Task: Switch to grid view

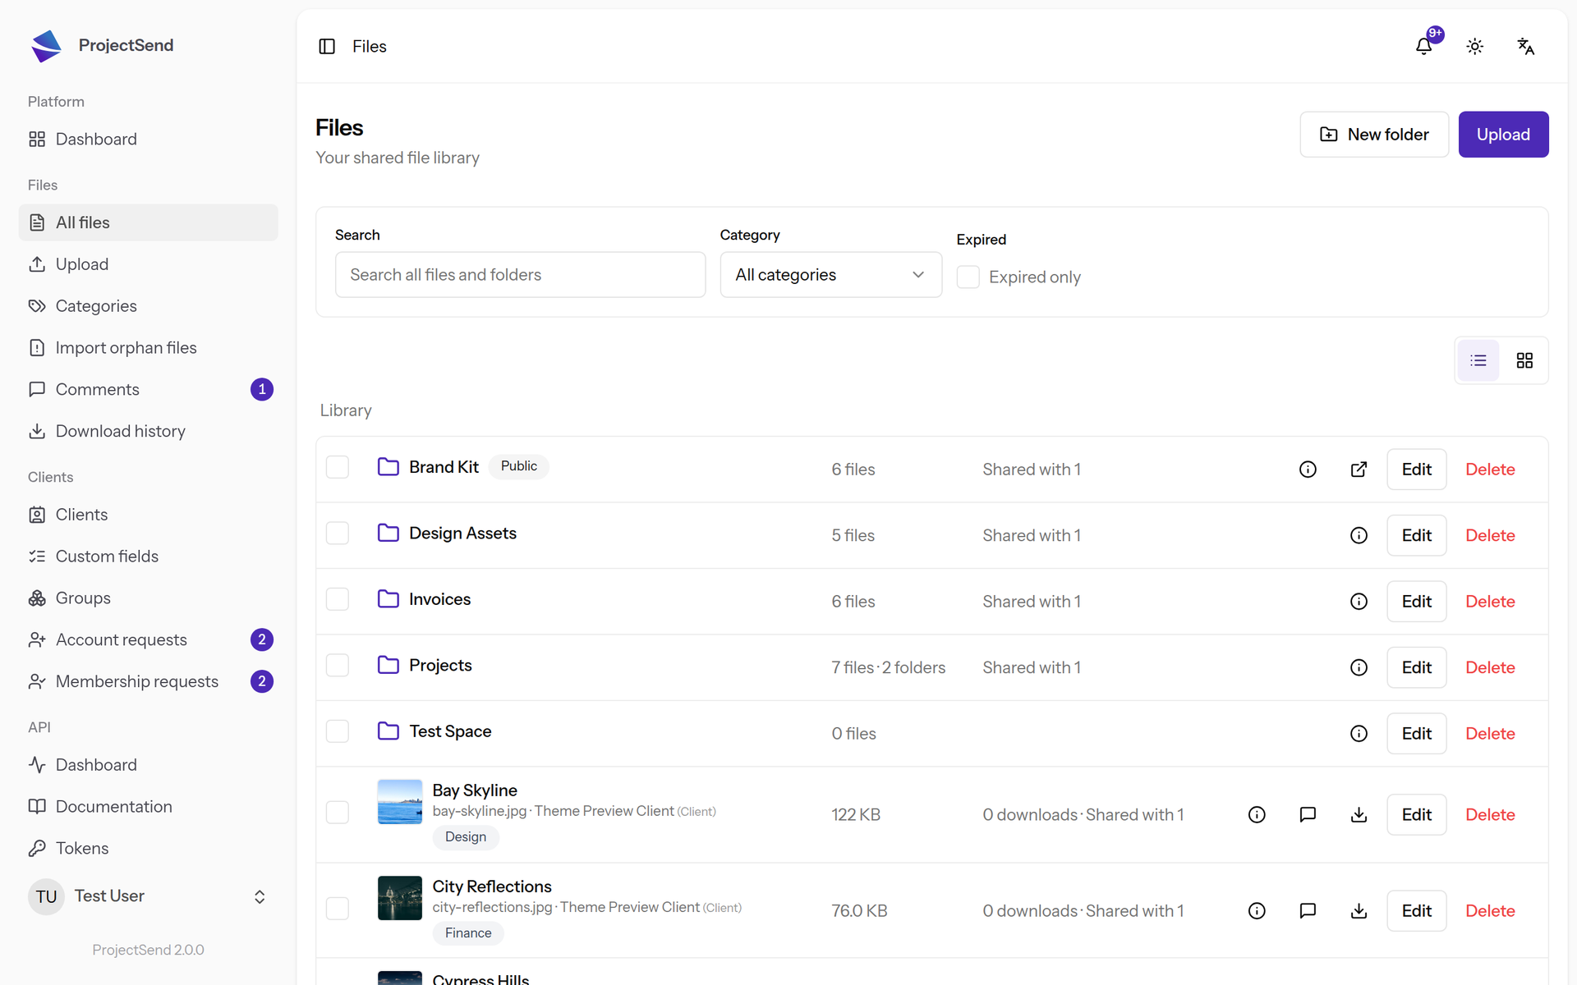Action: pos(1524,360)
